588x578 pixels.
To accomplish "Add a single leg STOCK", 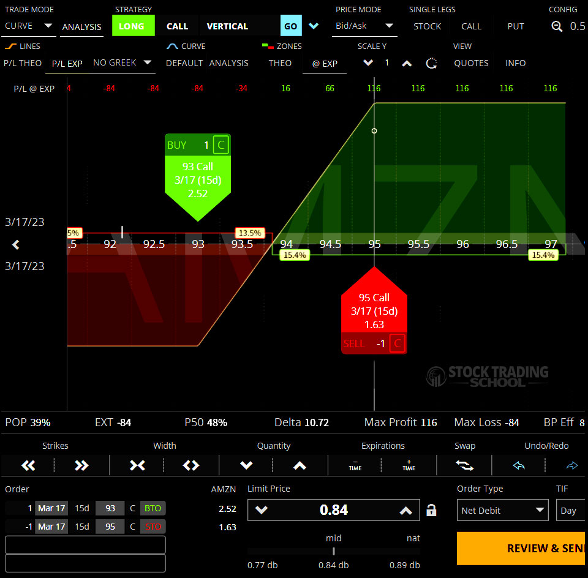I will tap(427, 26).
